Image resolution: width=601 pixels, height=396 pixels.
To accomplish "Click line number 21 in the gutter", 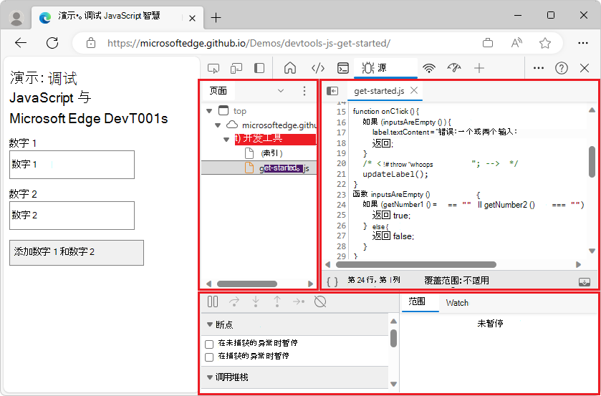I will (x=341, y=174).
